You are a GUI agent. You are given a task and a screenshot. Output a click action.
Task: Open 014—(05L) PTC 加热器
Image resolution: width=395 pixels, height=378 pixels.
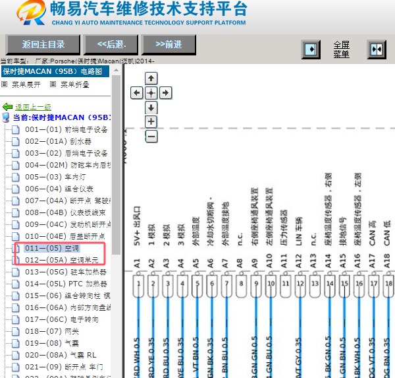[x=66, y=284]
